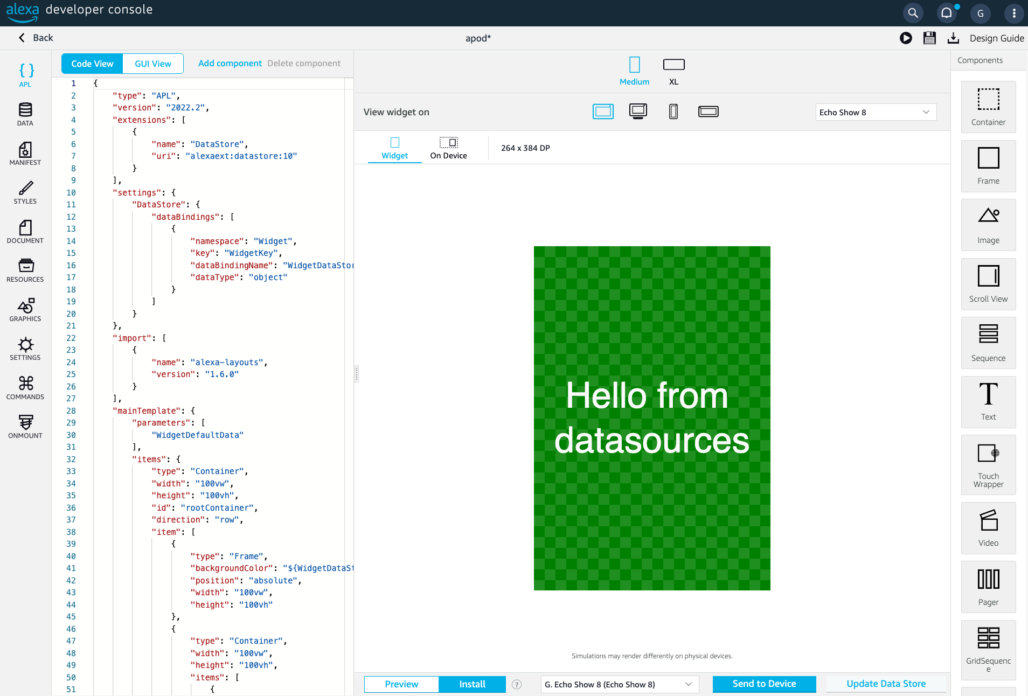Screen dimensions: 1028x696
Task: Toggle to Install mode
Action: click(472, 684)
